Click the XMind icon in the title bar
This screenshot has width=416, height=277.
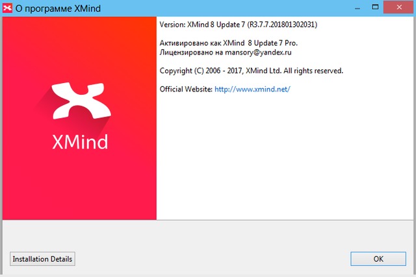coord(8,8)
